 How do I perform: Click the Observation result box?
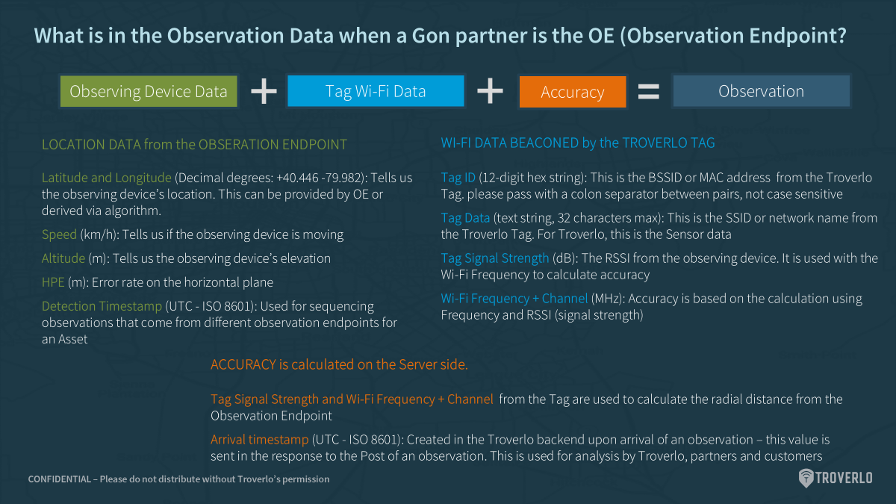(761, 91)
